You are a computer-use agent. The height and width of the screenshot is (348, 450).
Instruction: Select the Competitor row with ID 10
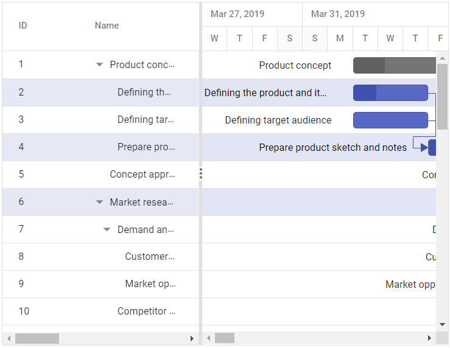[x=100, y=311]
